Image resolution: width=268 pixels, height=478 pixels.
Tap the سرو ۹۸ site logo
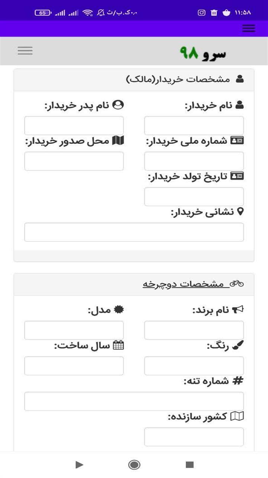(x=203, y=53)
